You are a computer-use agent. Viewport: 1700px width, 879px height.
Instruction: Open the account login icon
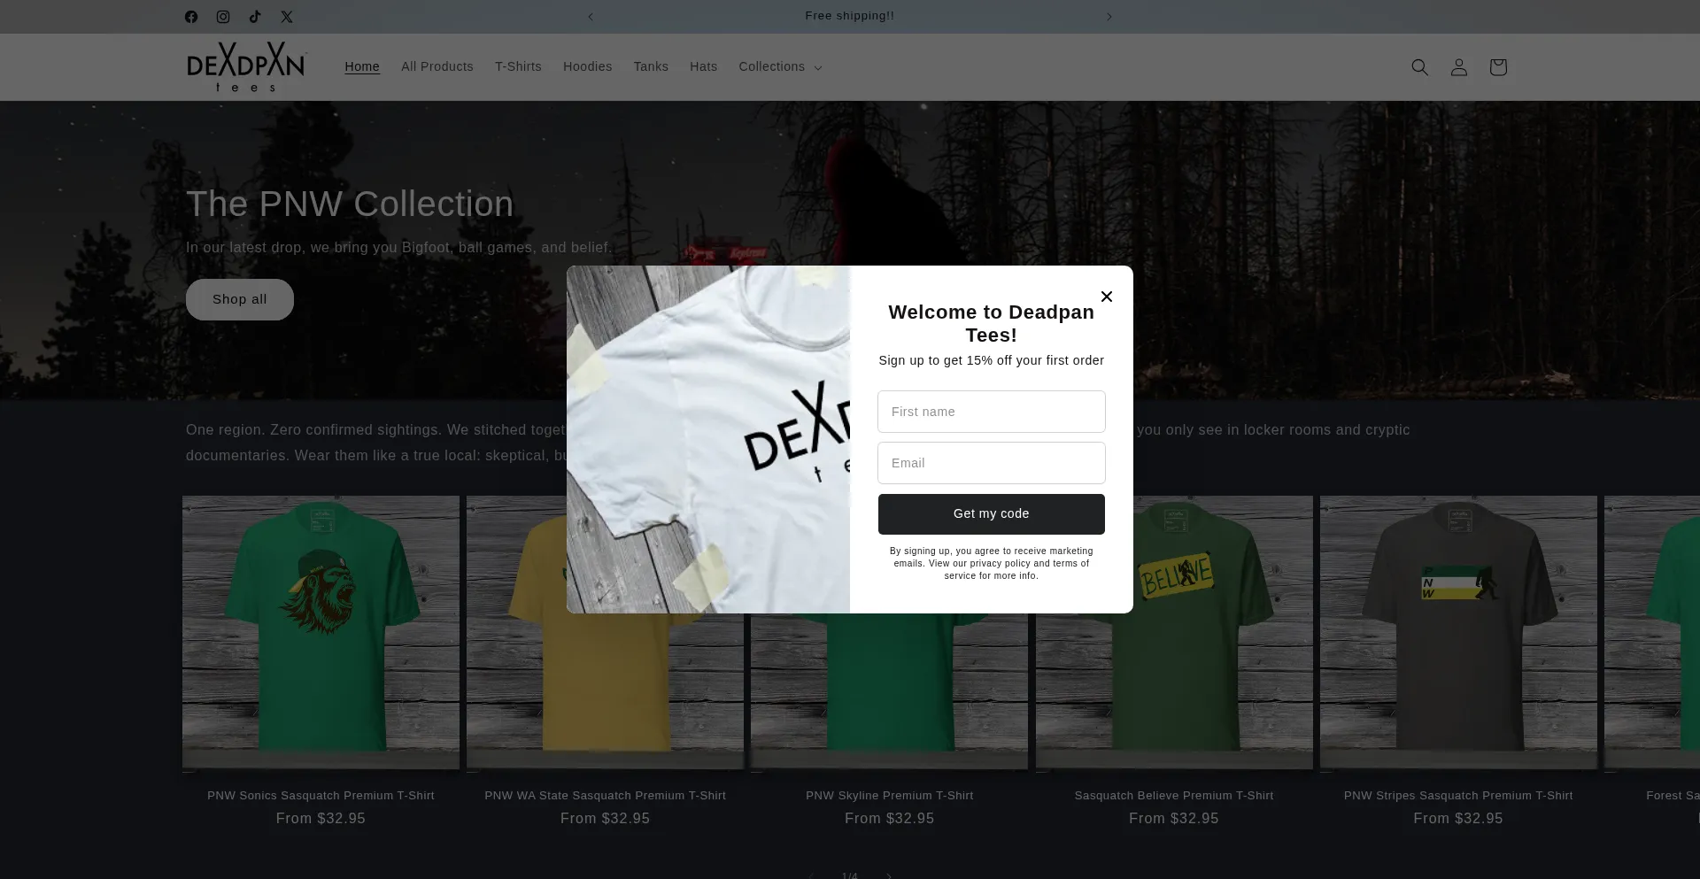(x=1459, y=67)
